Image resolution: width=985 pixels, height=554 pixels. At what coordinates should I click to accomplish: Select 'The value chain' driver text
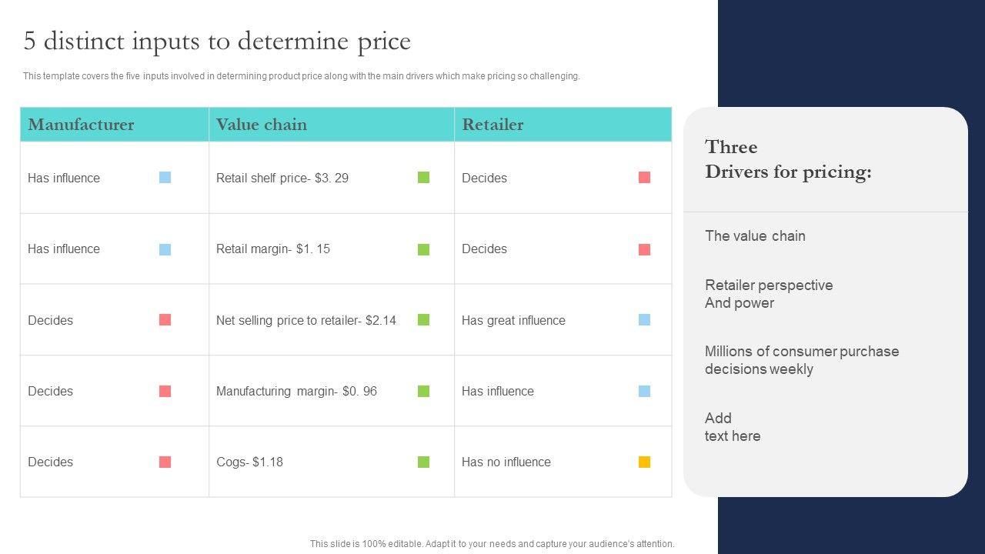coord(755,236)
